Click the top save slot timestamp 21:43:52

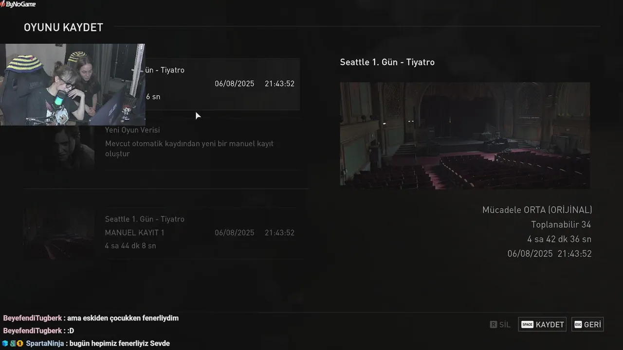(x=279, y=84)
